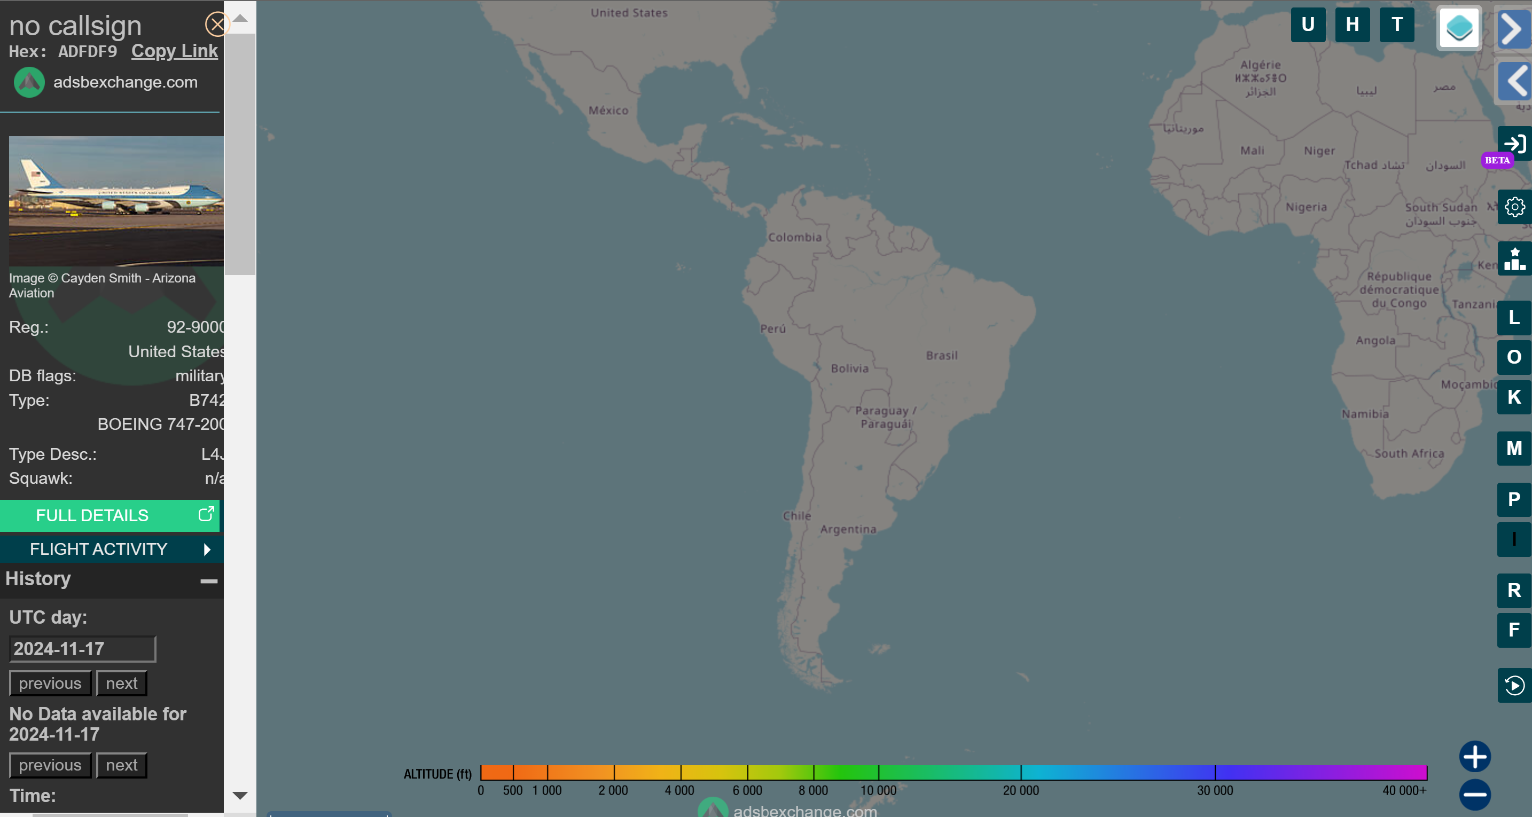Go to previous day under UTC day field

click(x=50, y=683)
